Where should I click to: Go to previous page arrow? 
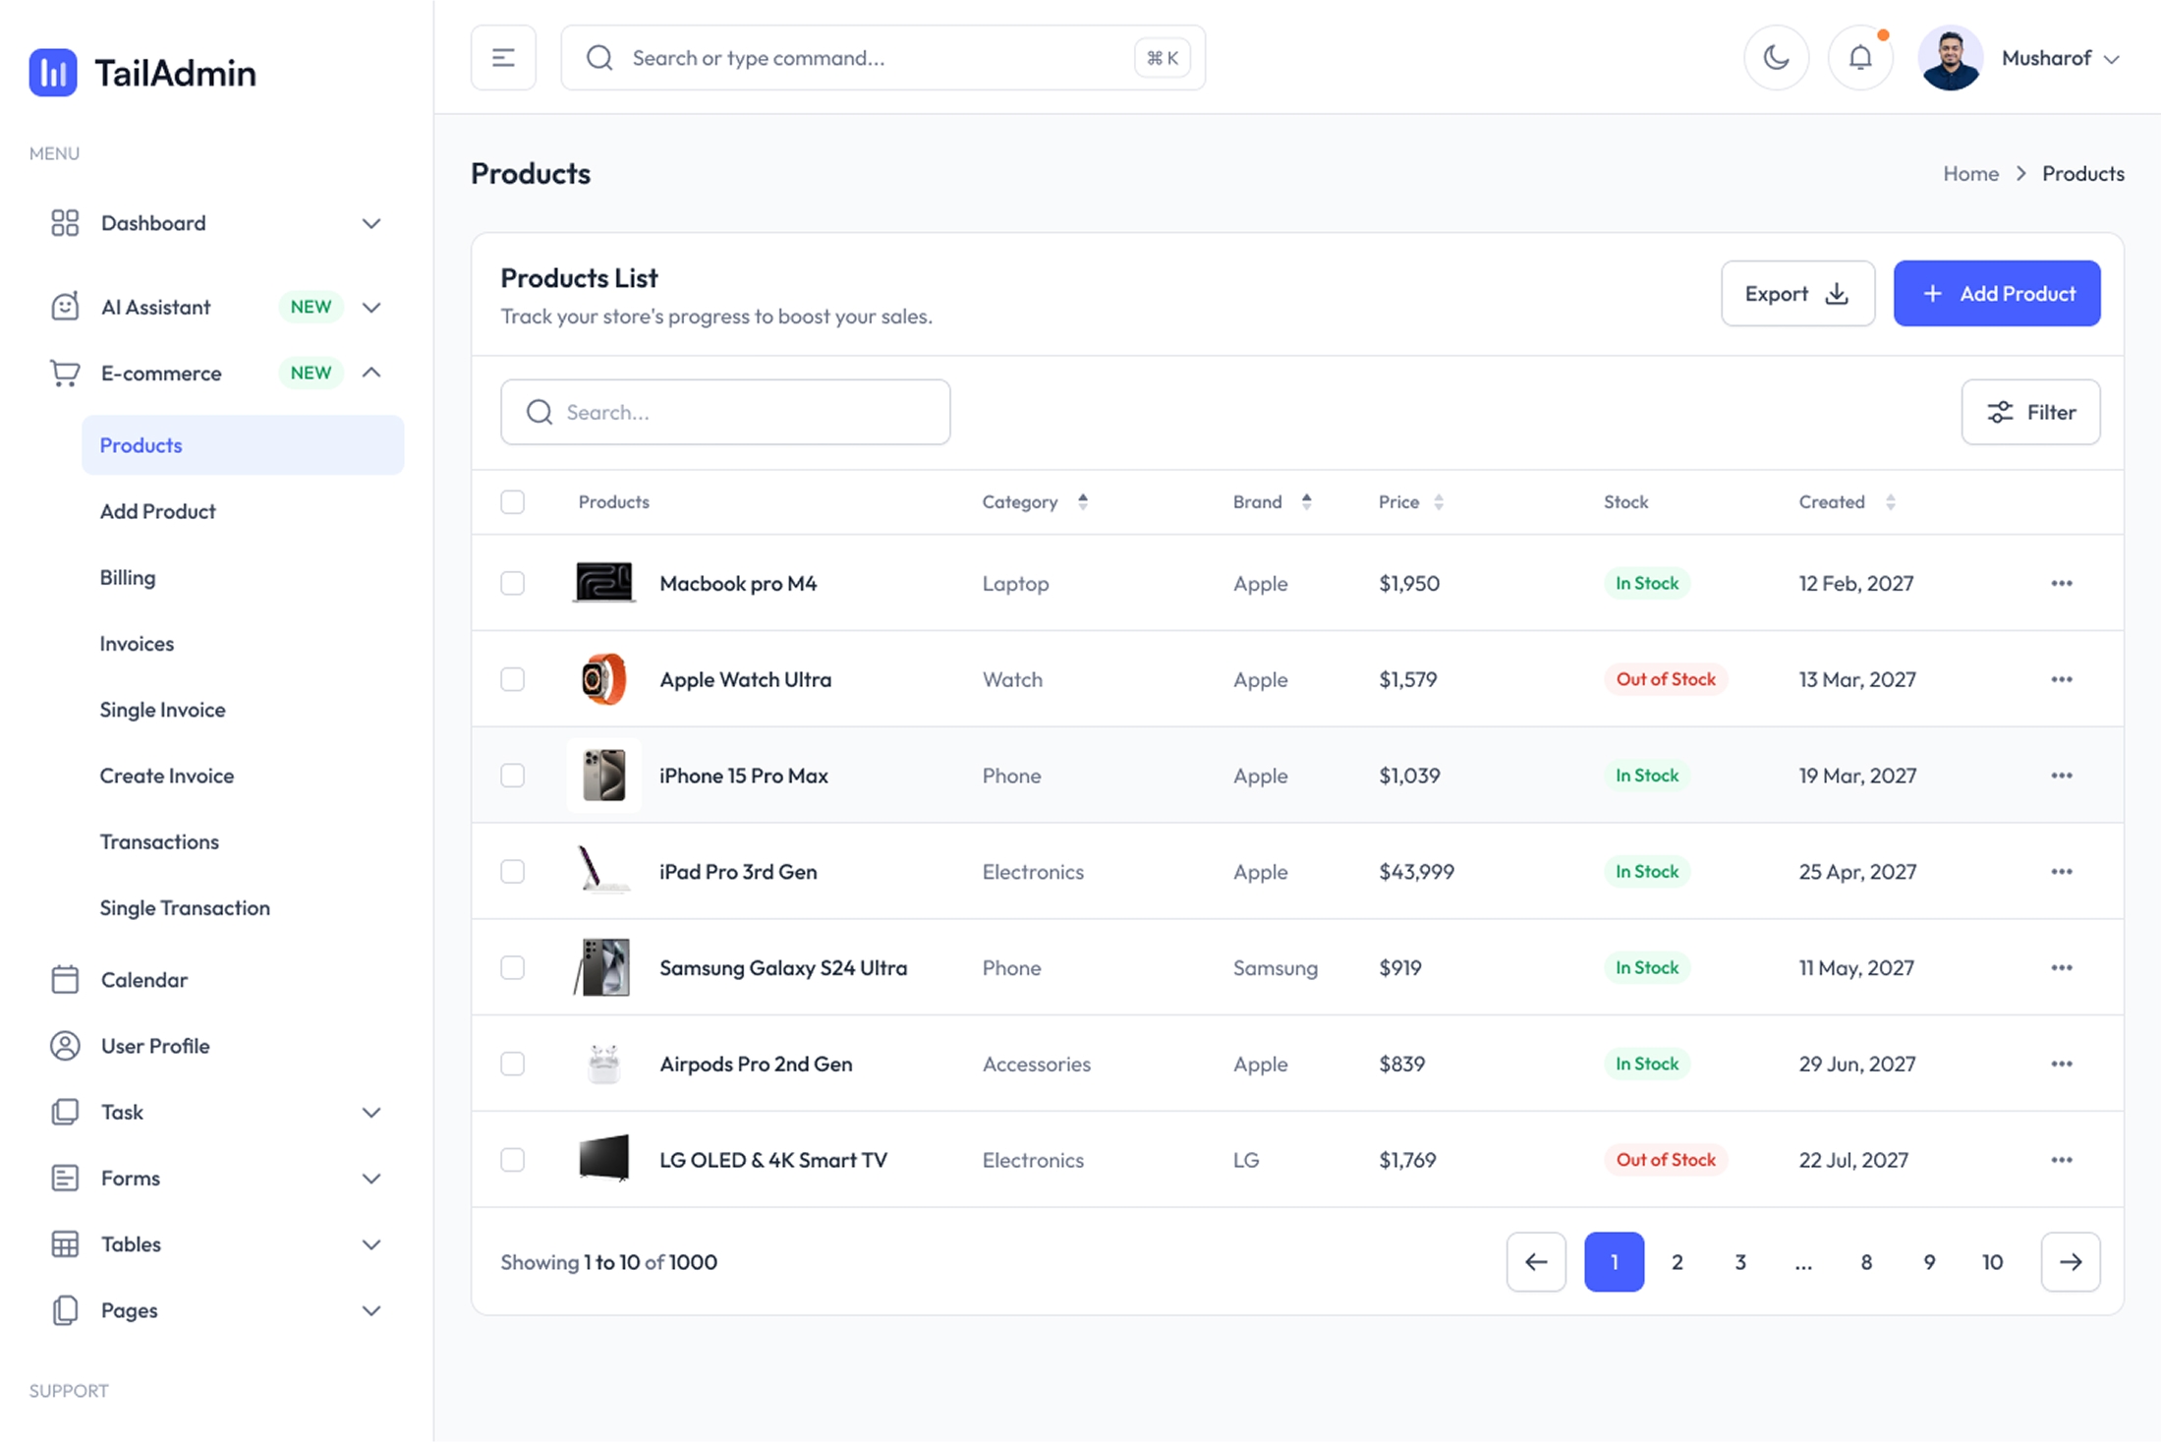point(1536,1262)
